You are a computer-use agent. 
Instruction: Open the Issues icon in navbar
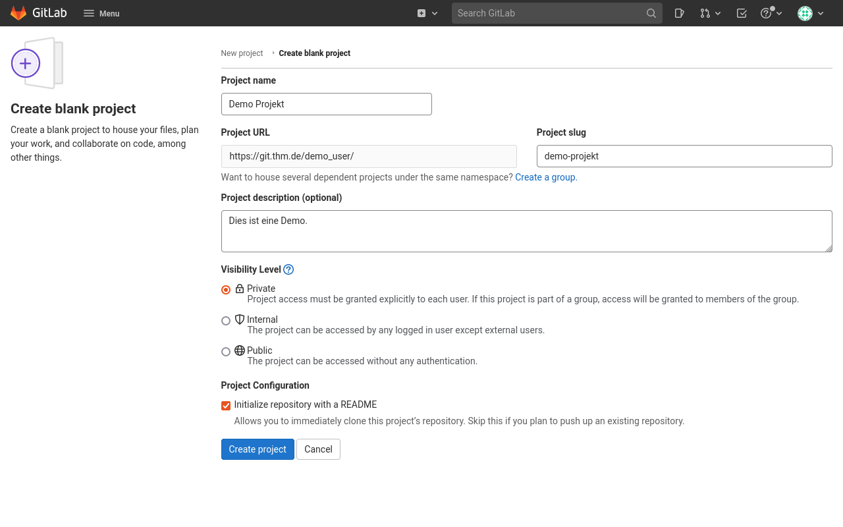680,13
